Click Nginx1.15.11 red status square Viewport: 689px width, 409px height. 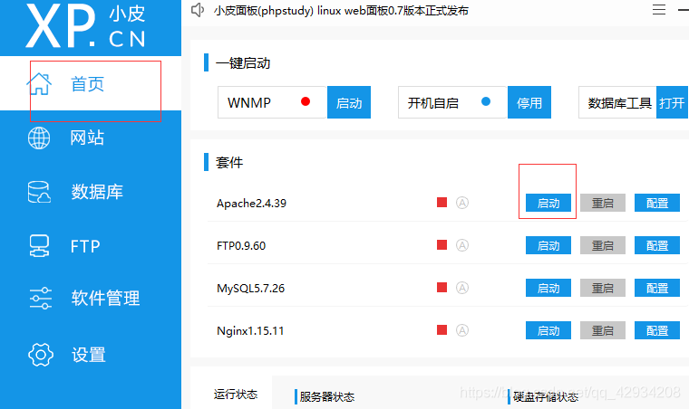coord(442,329)
